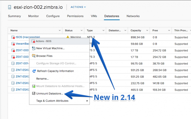Open ZINT-ESXI link in 465.5 GB row
191x119 pixels.
coord(22,90)
